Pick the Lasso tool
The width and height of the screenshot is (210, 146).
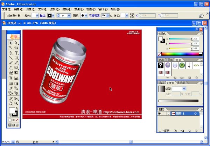(16, 48)
